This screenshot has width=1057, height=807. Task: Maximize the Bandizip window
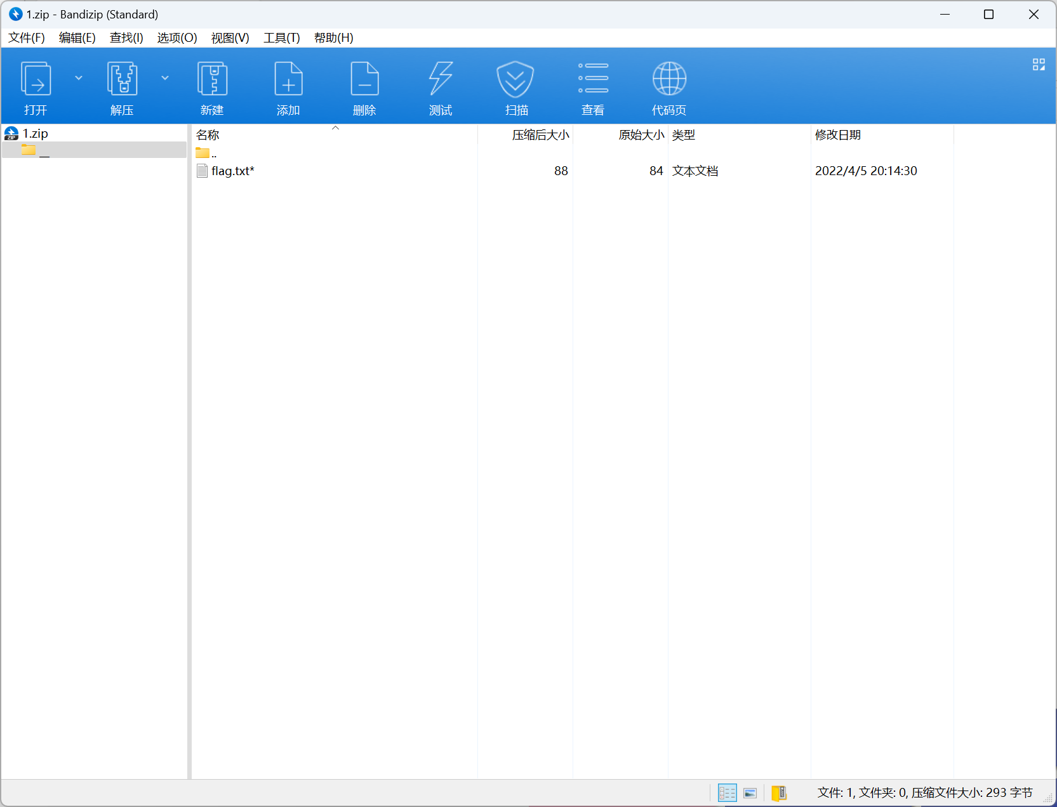[988, 14]
